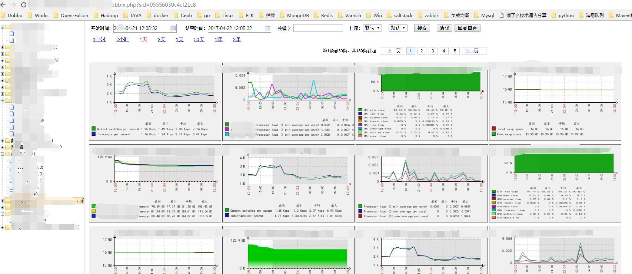Jump to page 2 in pagination
Viewport: 632px width, 274px height.
[x=422, y=51]
